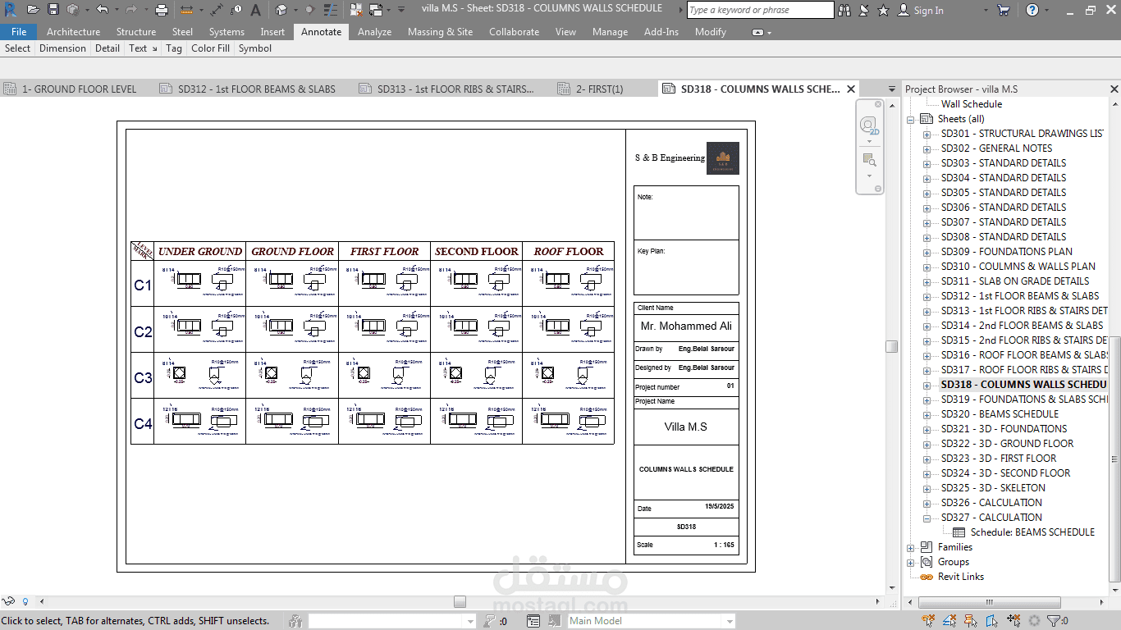Switch to the Architecture ribbon tab
The image size is (1121, 630).
pos(73,32)
